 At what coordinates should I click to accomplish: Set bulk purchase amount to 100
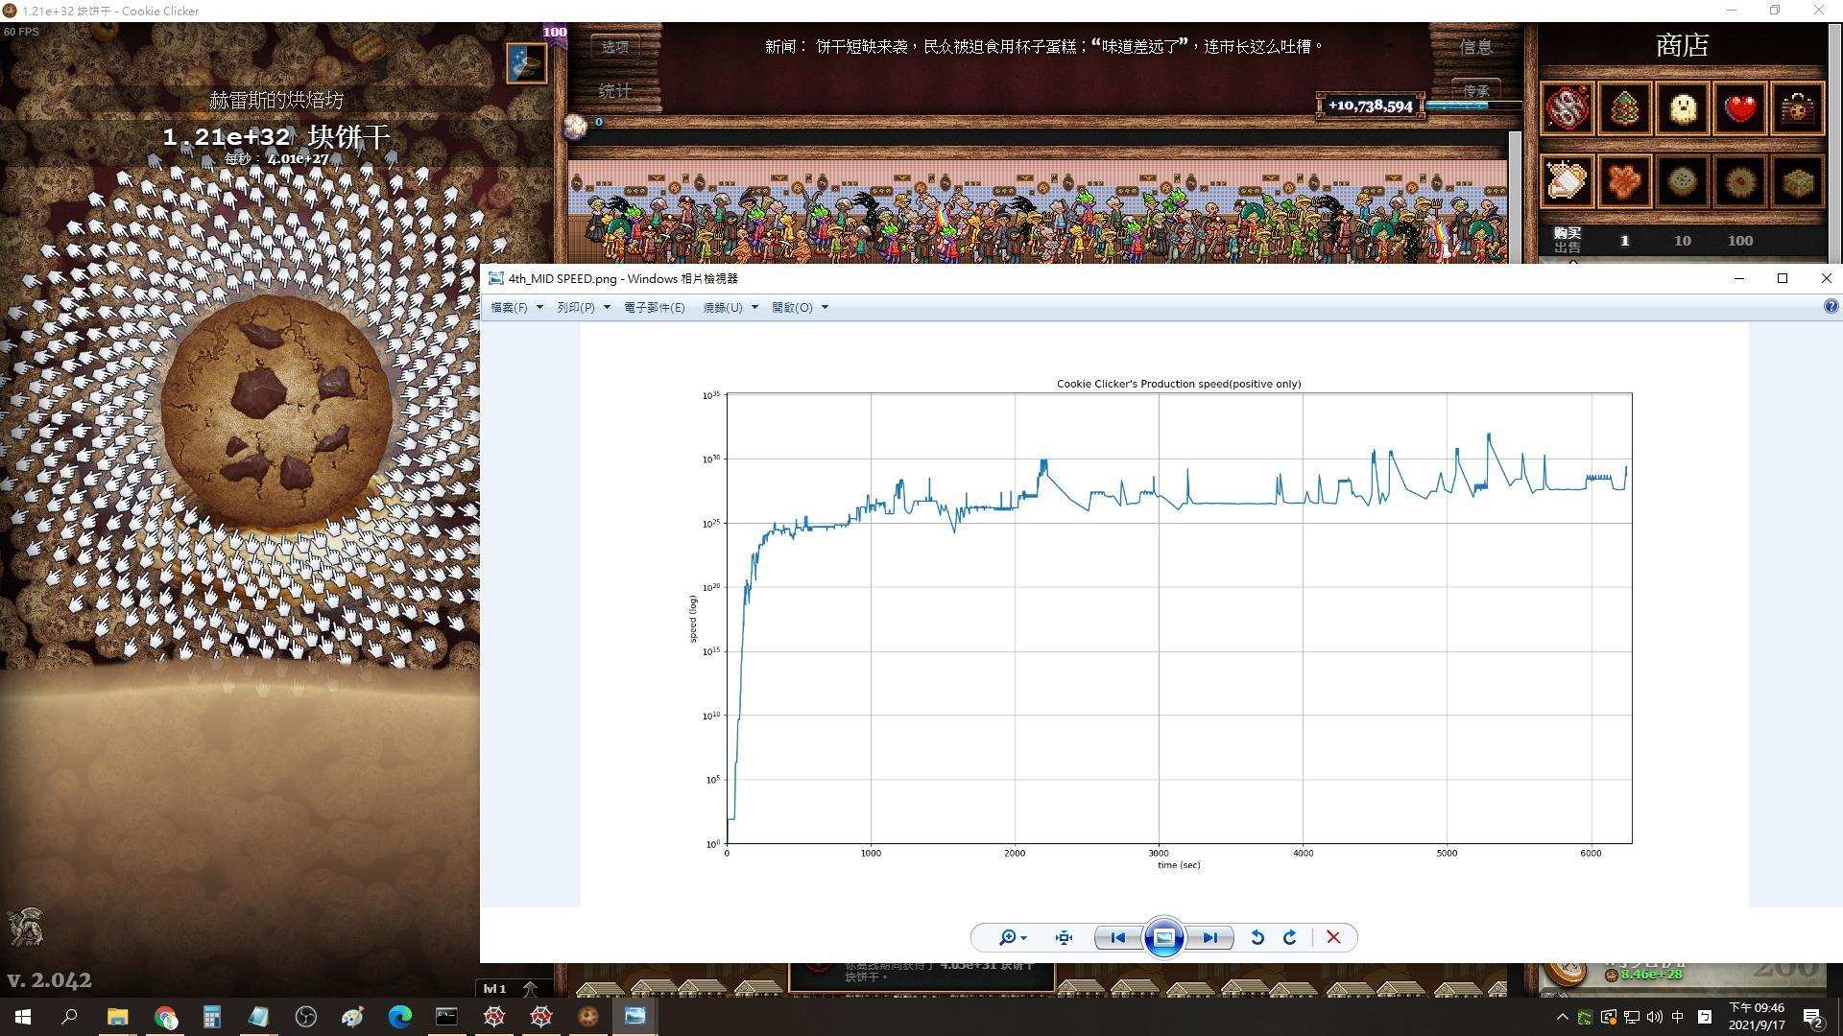click(1739, 241)
